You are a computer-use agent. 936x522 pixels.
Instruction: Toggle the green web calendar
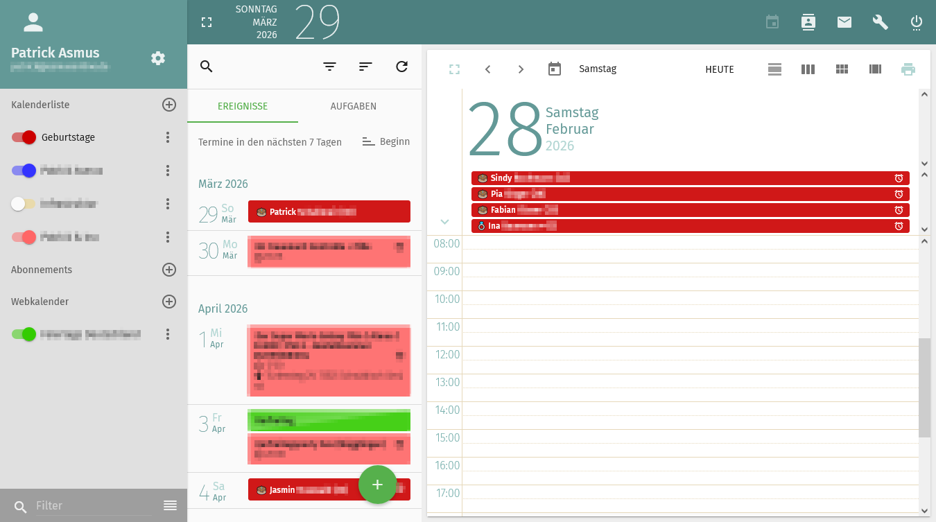click(24, 334)
